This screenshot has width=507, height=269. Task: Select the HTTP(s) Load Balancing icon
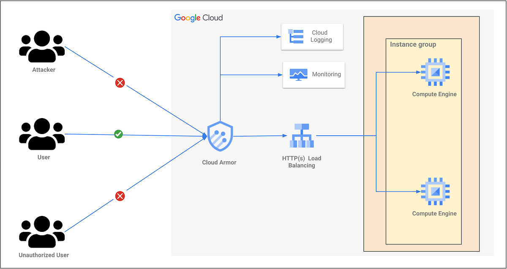point(302,136)
